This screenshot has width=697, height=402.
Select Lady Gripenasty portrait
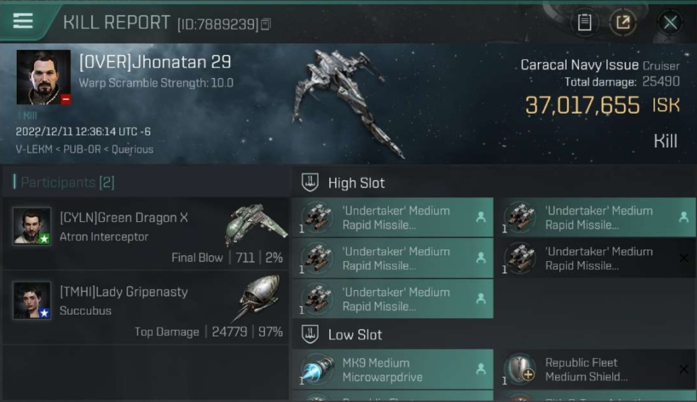coord(32,300)
